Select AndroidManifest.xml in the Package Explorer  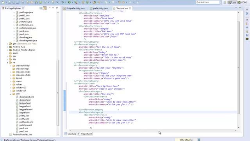[22, 135]
